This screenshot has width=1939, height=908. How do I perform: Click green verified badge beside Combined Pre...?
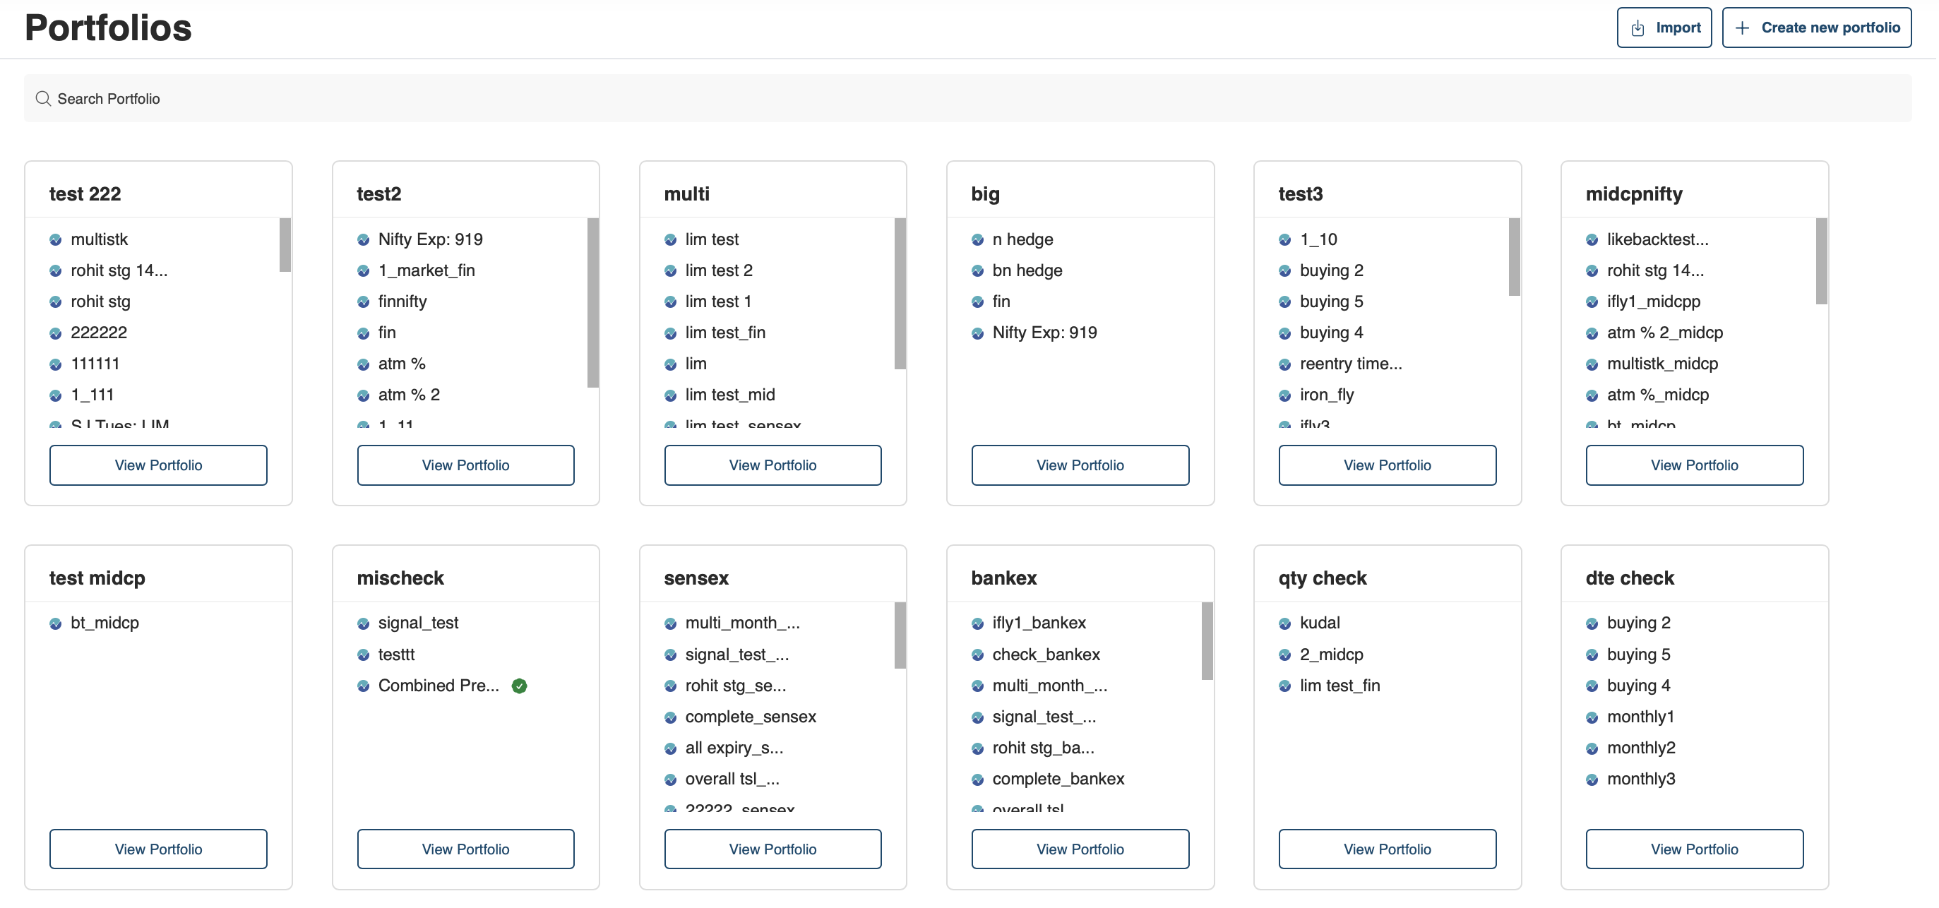pos(520,686)
